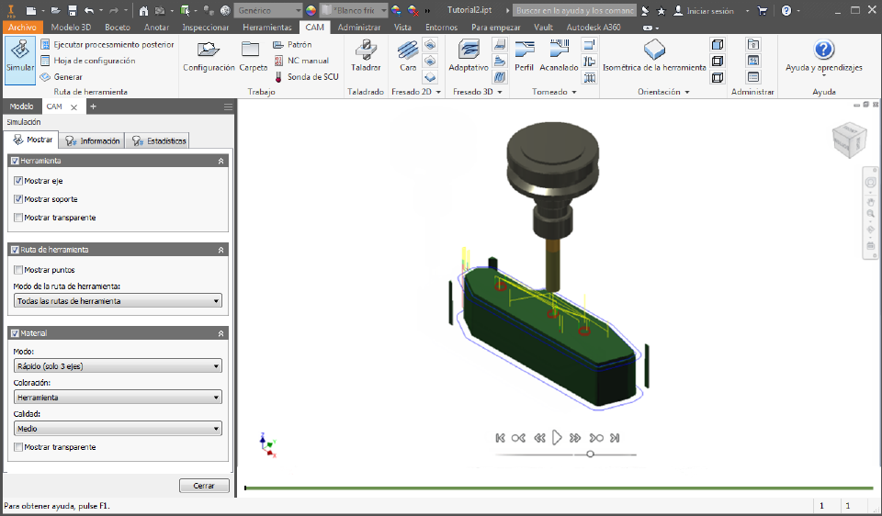Rewind the simulation

(x=539, y=438)
